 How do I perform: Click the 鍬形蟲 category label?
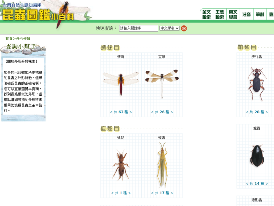point(257,200)
